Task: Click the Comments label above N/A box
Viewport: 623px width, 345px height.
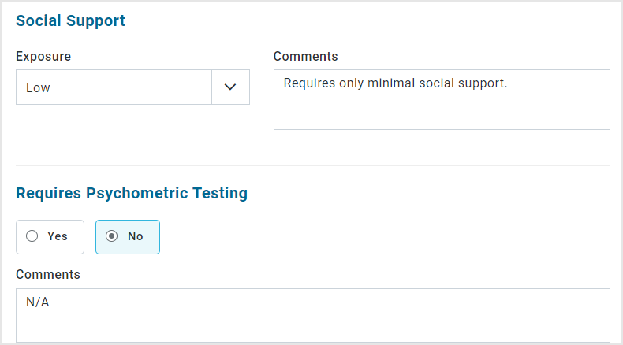Action: coord(48,275)
